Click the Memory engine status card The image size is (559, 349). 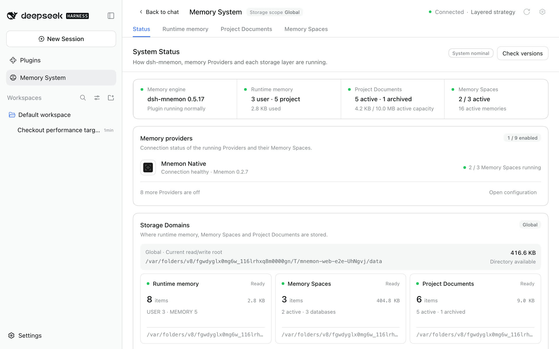click(185, 99)
